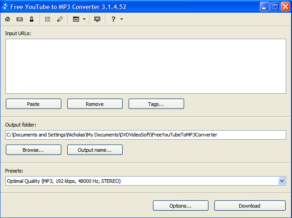Open the home icon in toolbar

(x=8, y=19)
